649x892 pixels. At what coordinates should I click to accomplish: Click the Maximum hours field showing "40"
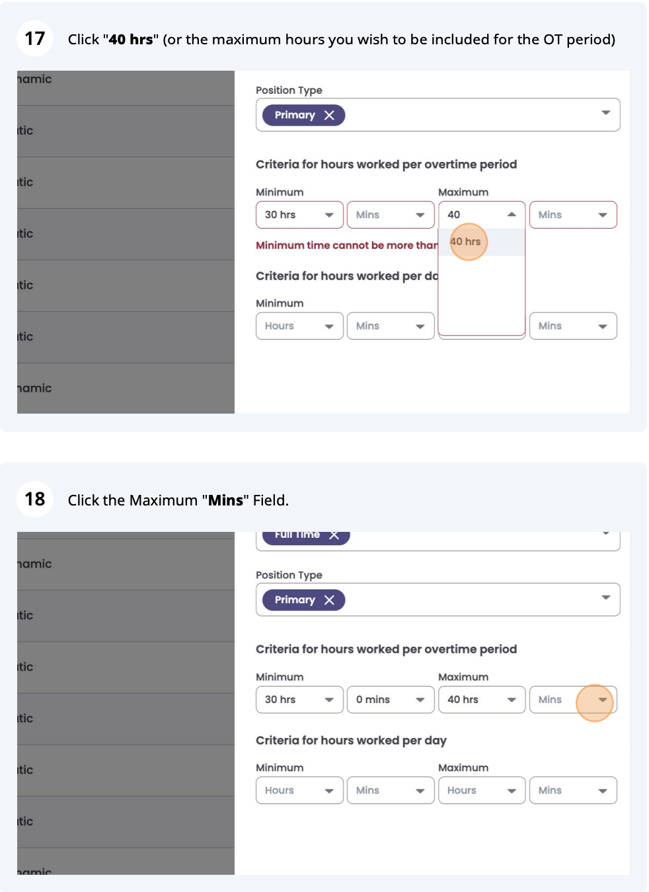tap(473, 215)
